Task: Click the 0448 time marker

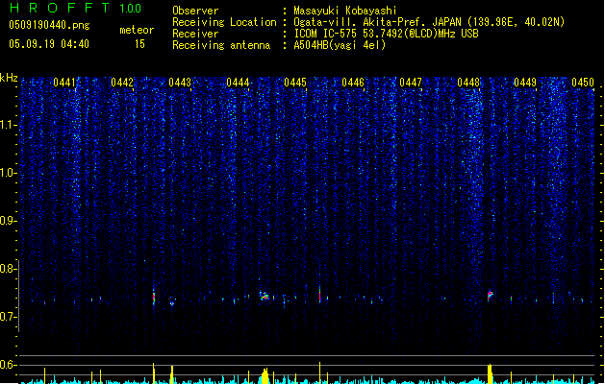Action: point(468,83)
